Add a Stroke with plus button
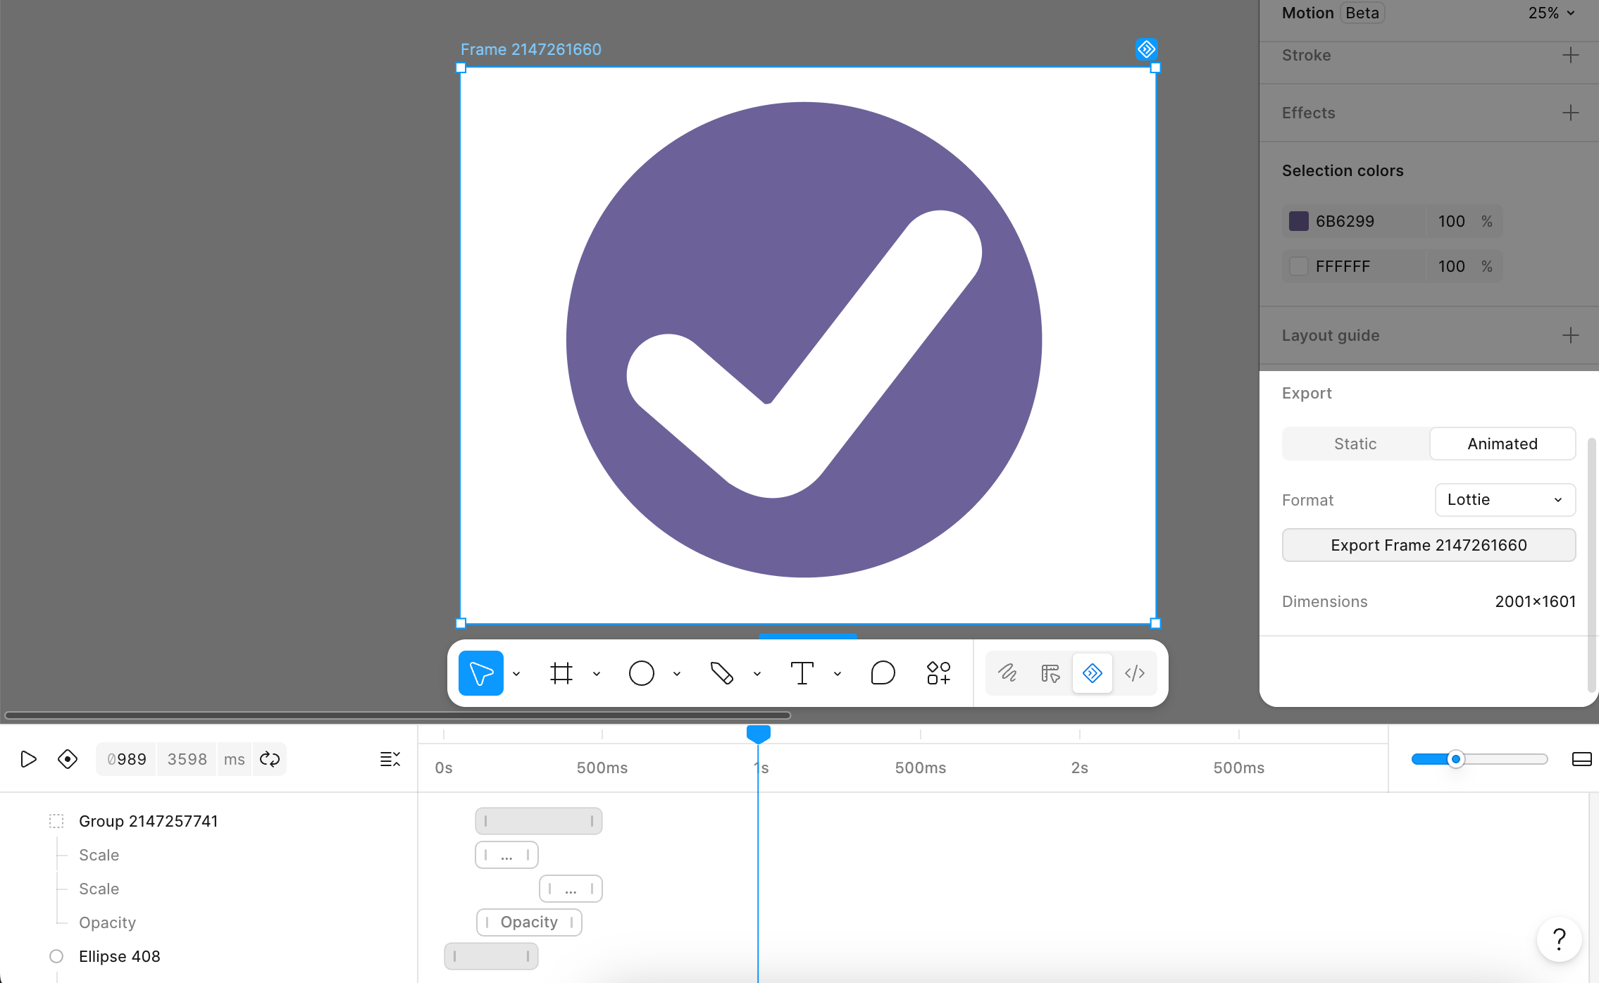Viewport: 1599px width, 983px height. pyautogui.click(x=1571, y=55)
